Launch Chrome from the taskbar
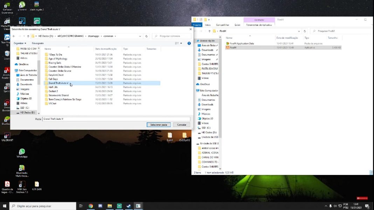 pos(91,206)
